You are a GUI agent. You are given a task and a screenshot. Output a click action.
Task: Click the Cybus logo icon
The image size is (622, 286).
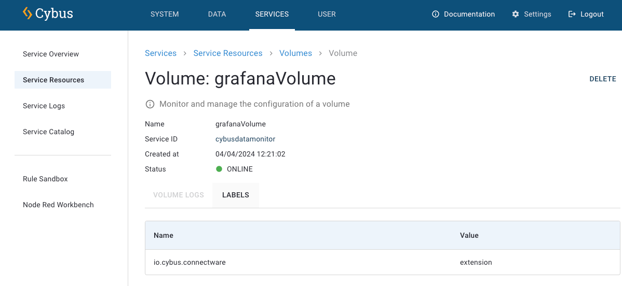pos(28,13)
